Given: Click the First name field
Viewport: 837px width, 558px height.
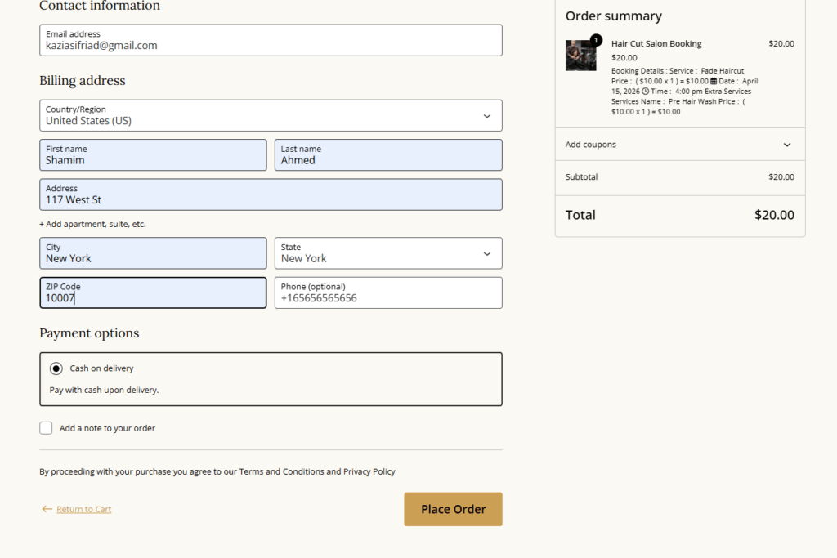Looking at the screenshot, I should coord(153,154).
